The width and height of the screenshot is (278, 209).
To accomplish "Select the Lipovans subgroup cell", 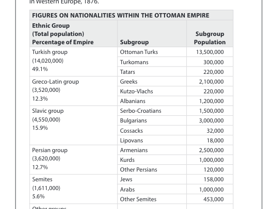I will coord(152,140).
